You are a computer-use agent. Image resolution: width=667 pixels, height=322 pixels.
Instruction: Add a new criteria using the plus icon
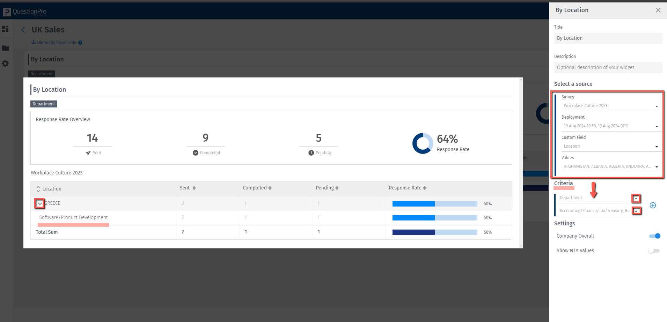(653, 205)
